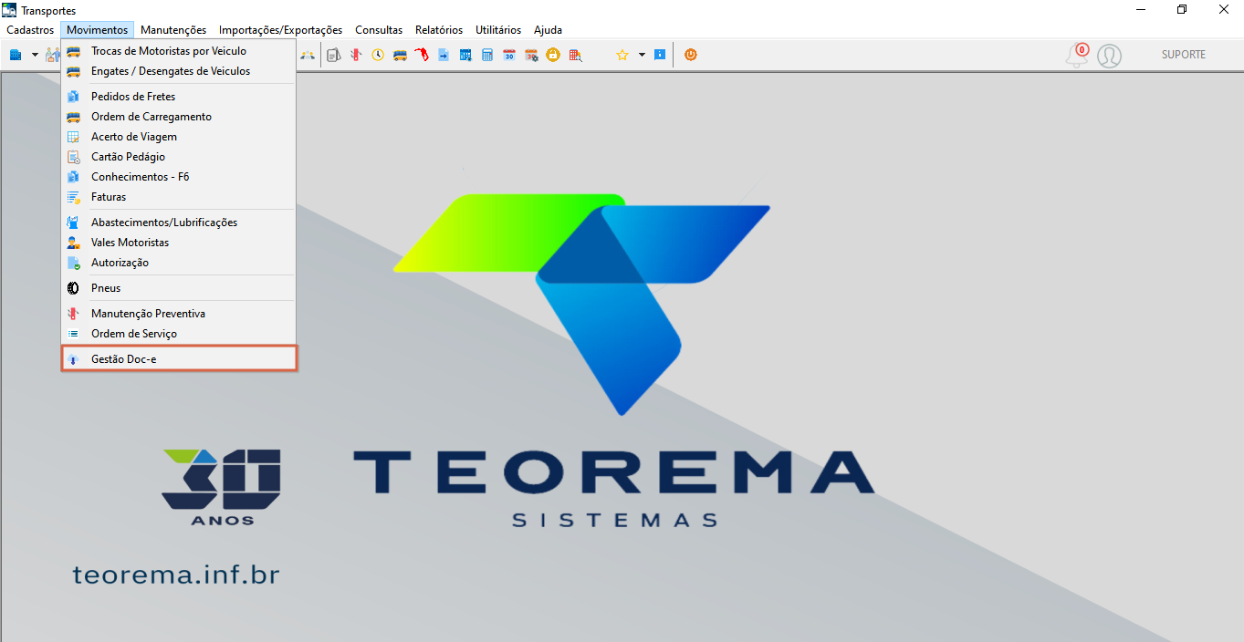Viewport: 1244px width, 642px height.
Task: Choose Autorização menu item
Action: (179, 263)
